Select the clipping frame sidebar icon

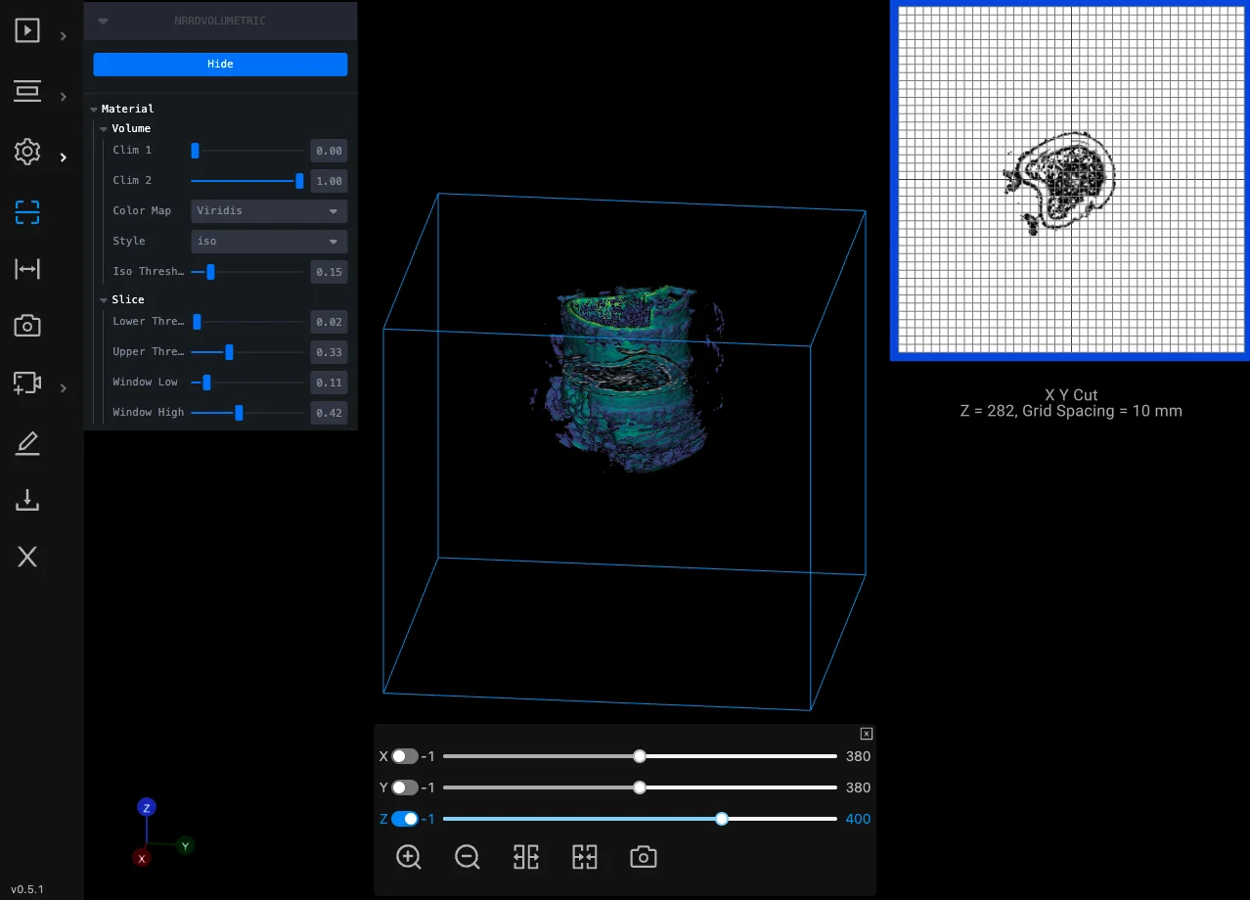(x=27, y=212)
